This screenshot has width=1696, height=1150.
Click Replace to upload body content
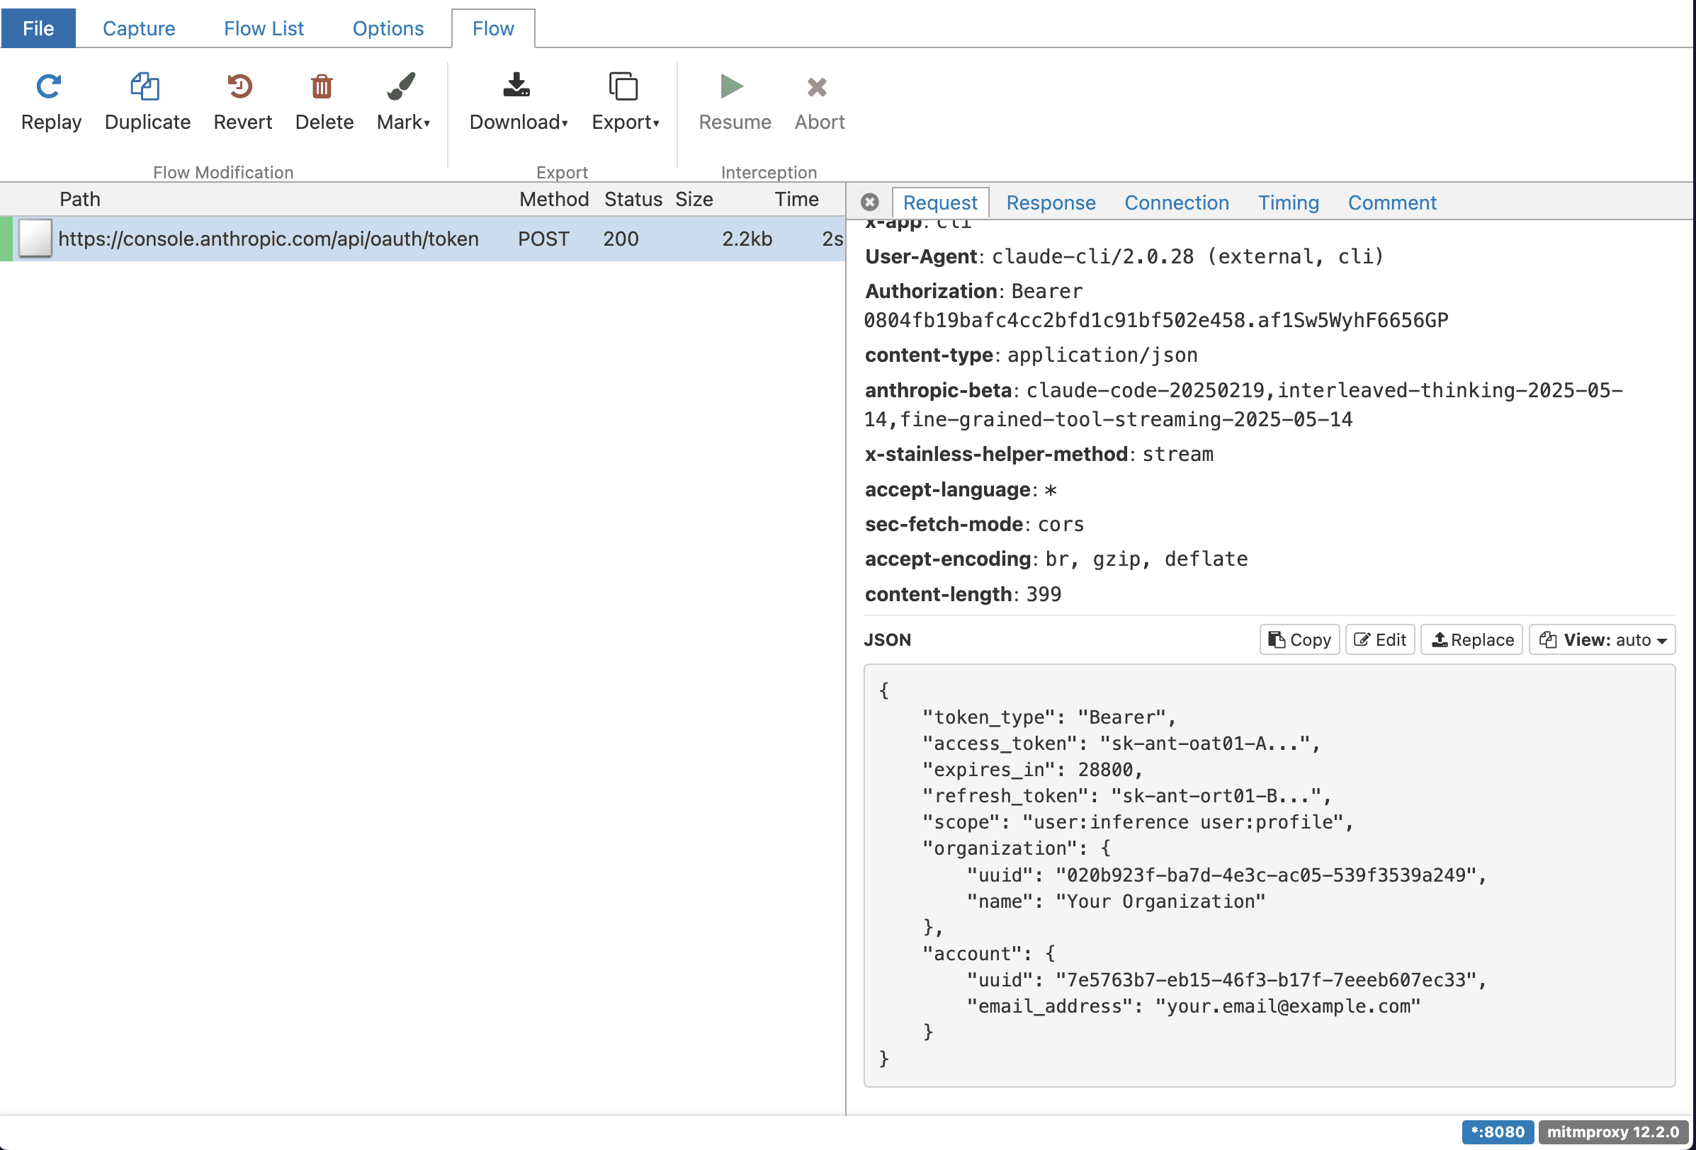tap(1471, 639)
